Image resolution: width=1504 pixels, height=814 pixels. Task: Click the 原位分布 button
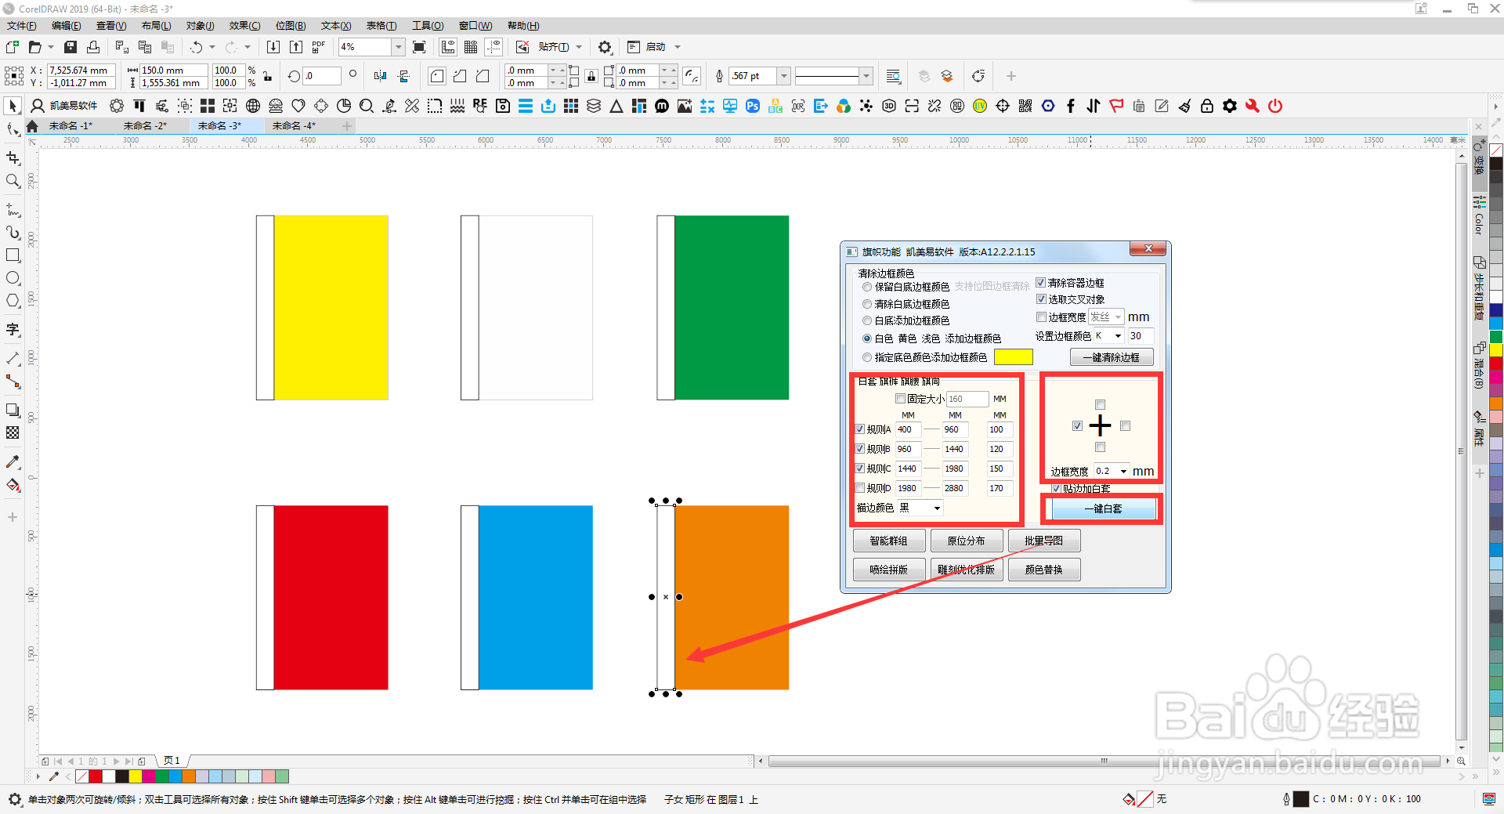(x=966, y=541)
